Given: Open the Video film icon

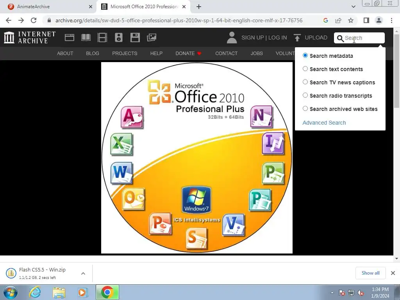Looking at the screenshot, I should click(102, 37).
